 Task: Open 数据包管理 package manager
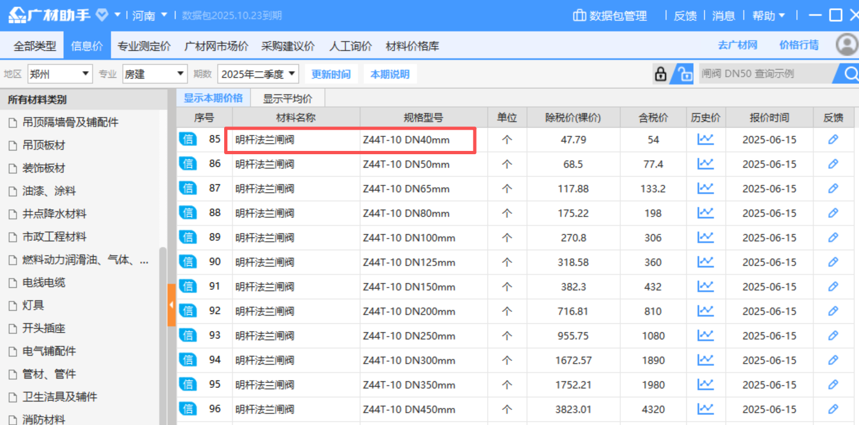pyautogui.click(x=610, y=16)
